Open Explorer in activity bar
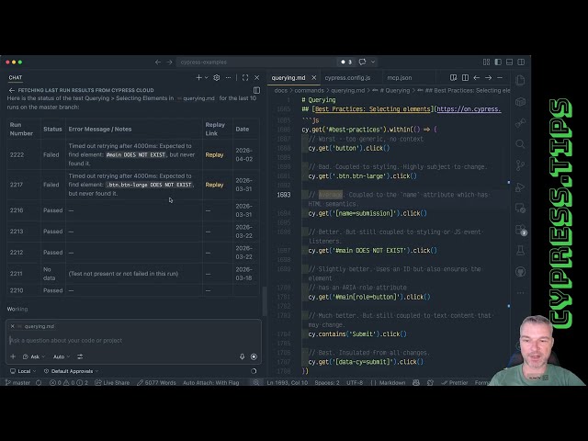The width and height of the screenshot is (588, 441). 521,80
